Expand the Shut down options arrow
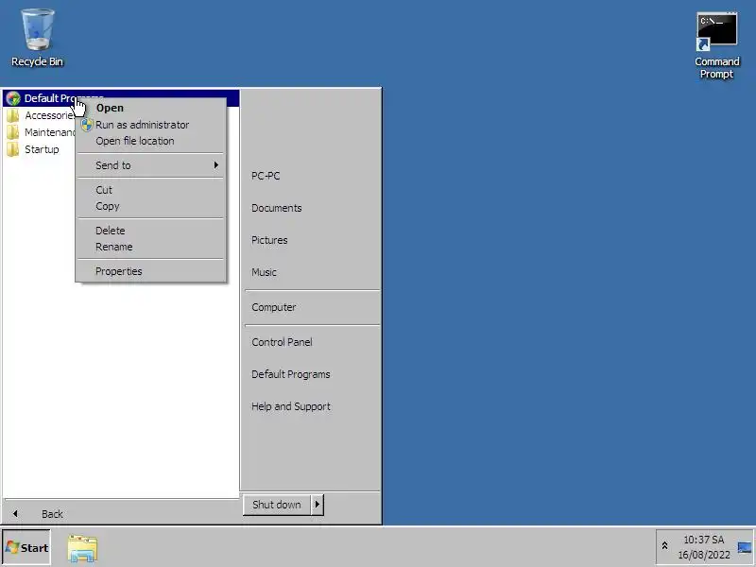The image size is (756, 567). point(318,505)
